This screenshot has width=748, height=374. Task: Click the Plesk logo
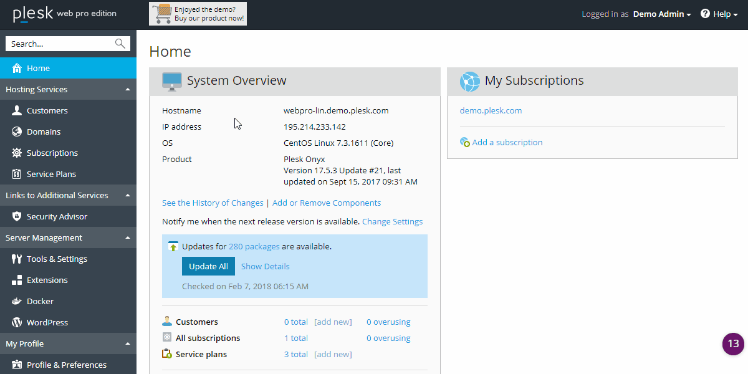33,14
